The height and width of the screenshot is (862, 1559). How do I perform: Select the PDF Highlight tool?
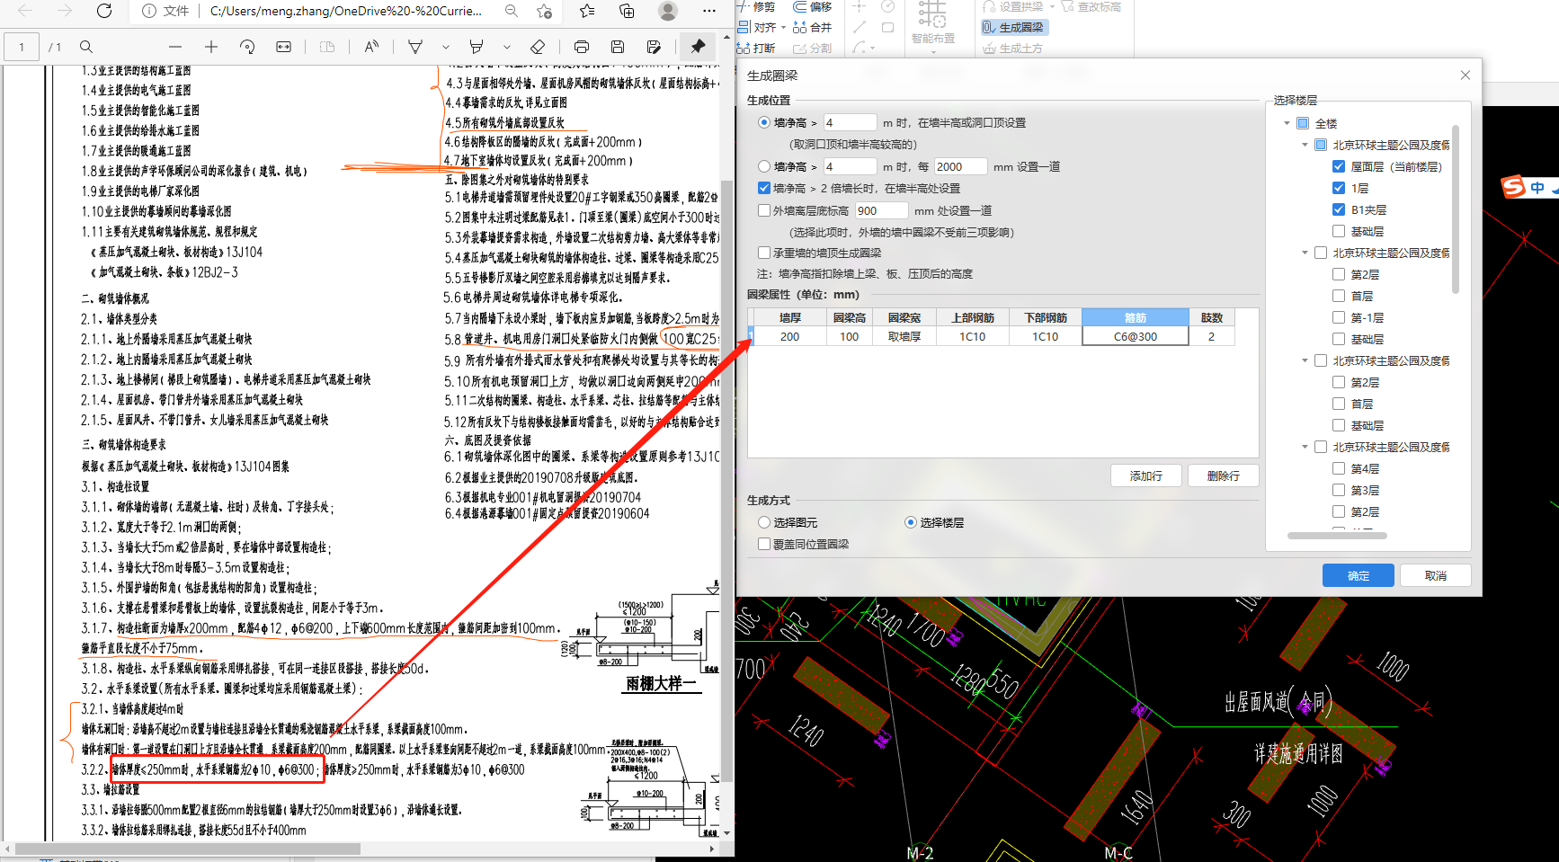tap(477, 47)
